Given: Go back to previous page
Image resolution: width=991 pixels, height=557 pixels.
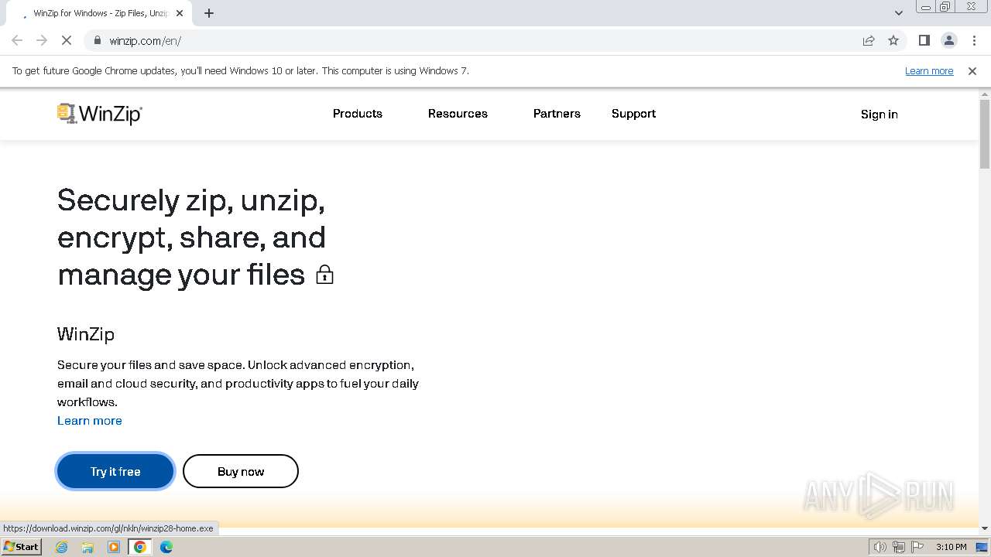Looking at the screenshot, I should [x=17, y=40].
